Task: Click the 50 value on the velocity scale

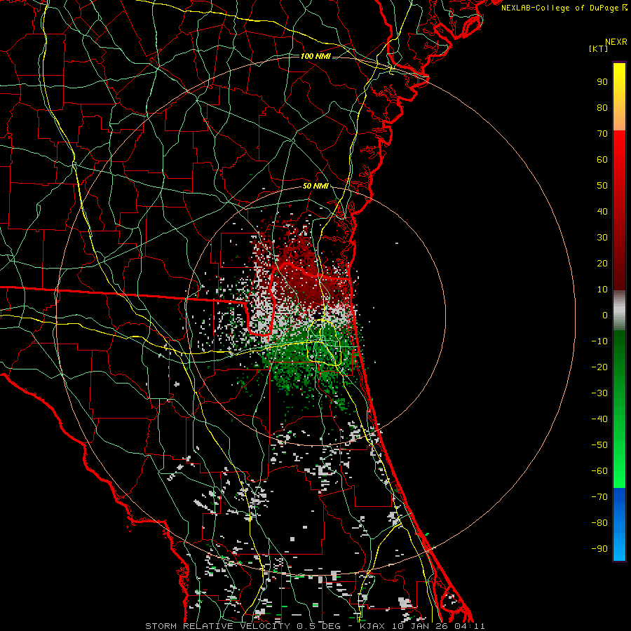Action: (x=602, y=186)
